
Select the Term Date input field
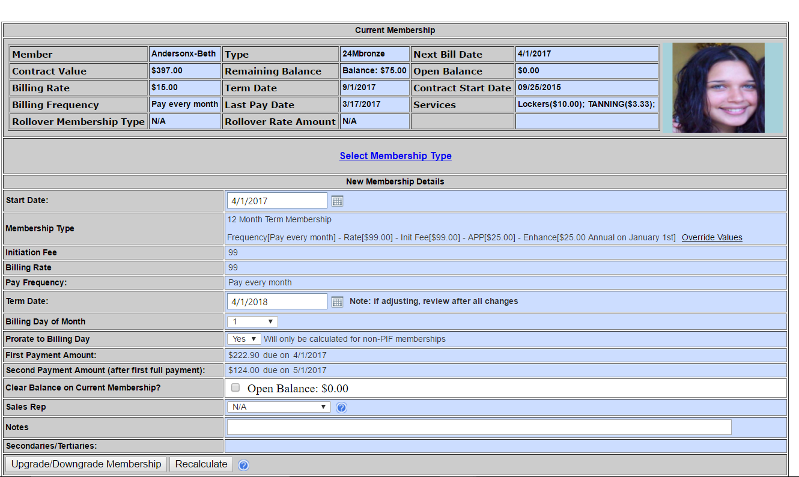[276, 301]
